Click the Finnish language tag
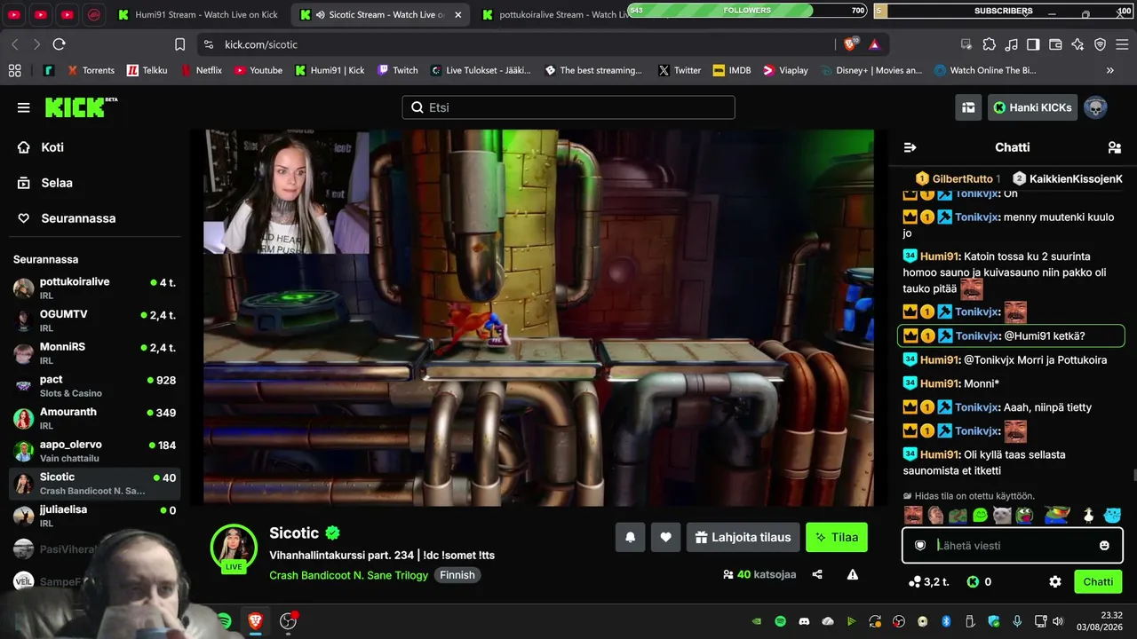The image size is (1137, 639). (457, 575)
